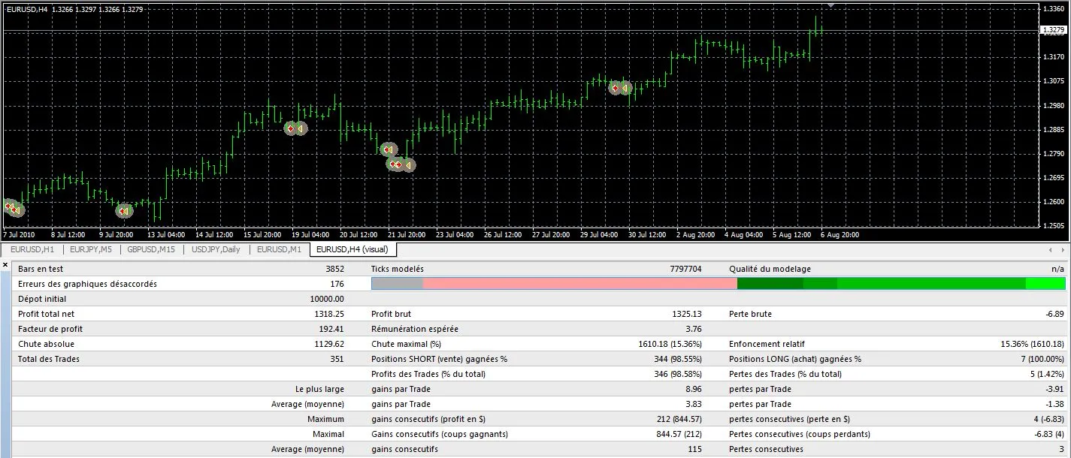Open the EURJPY,M5 chart tab
1071x458 pixels.
coord(90,249)
